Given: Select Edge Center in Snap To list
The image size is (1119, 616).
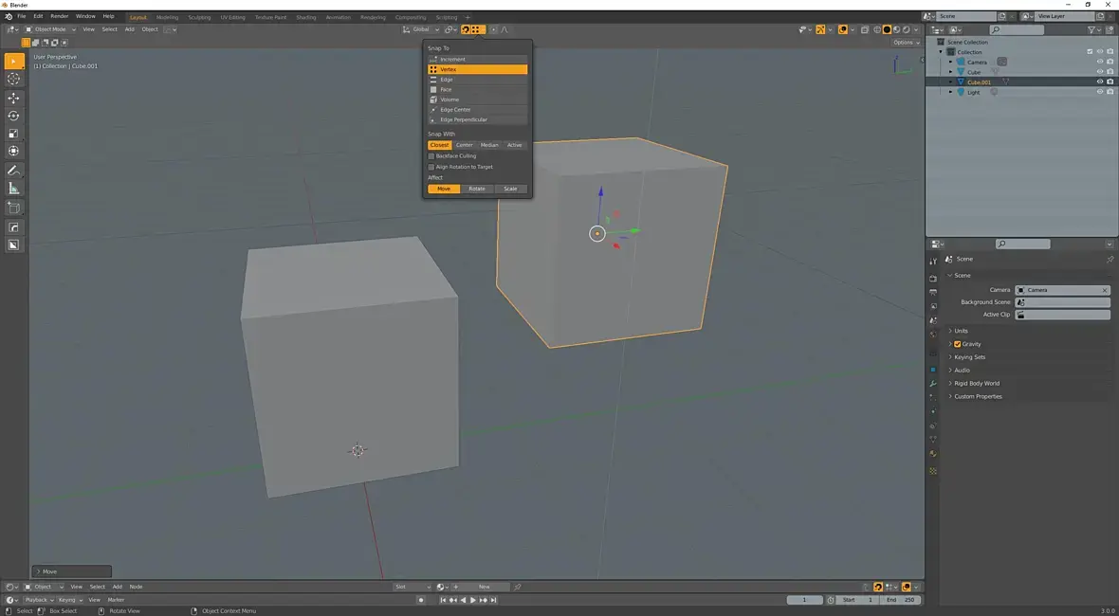Looking at the screenshot, I should click(x=477, y=110).
